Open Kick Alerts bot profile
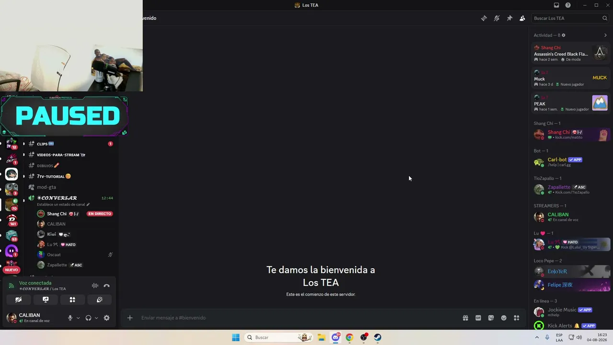The image size is (613, 345). tap(570, 326)
